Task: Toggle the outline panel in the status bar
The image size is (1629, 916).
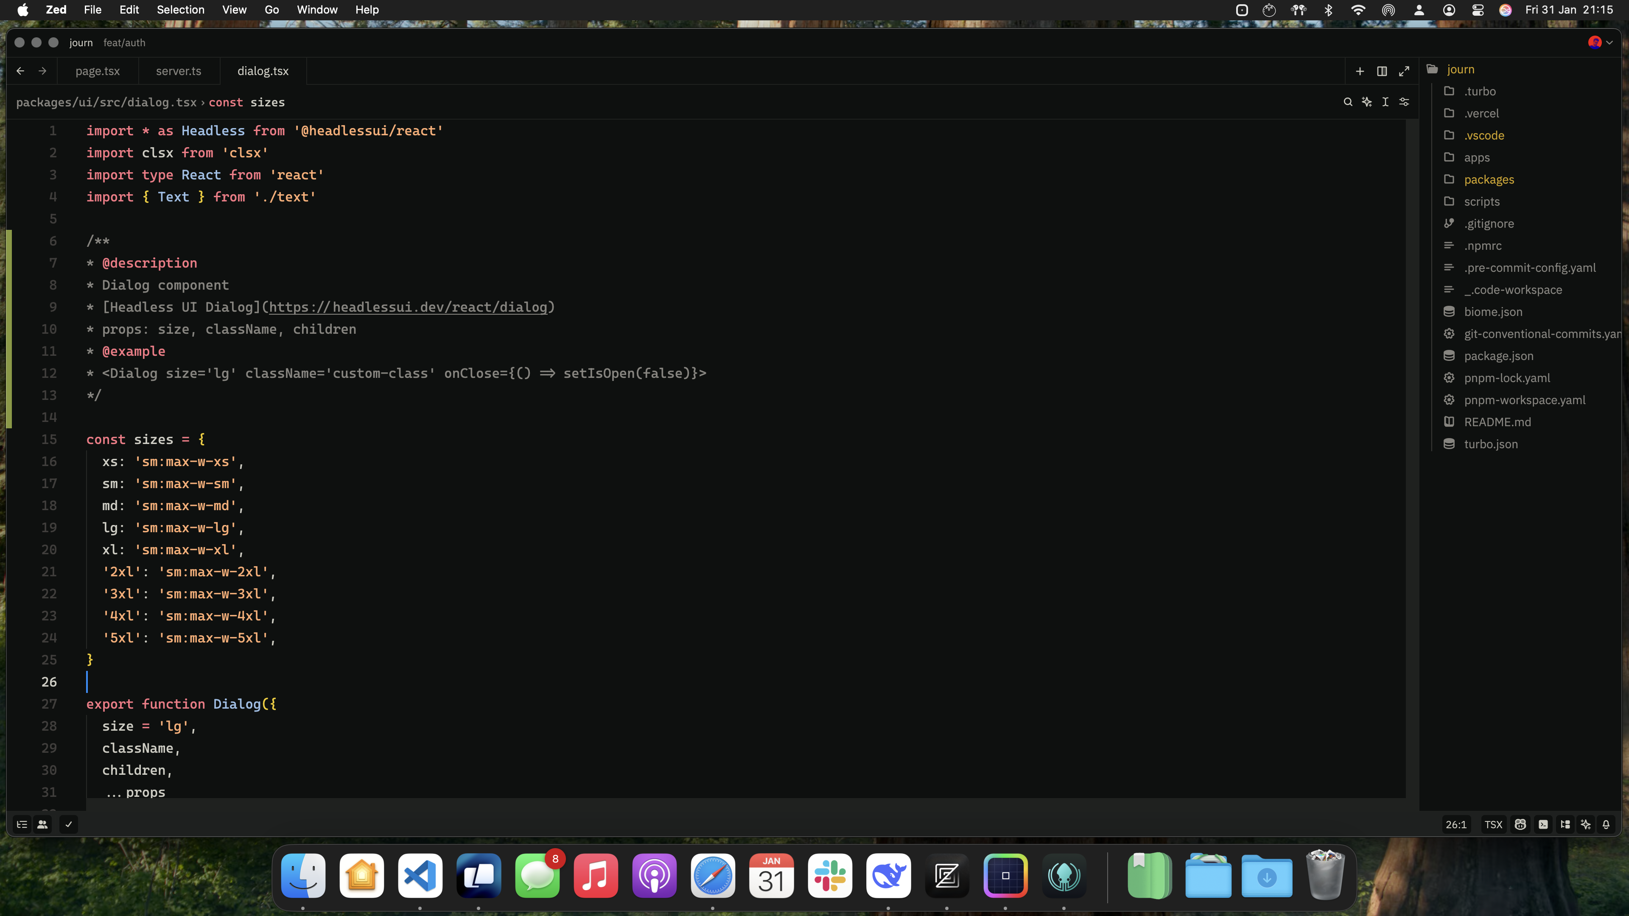Action: (x=22, y=824)
